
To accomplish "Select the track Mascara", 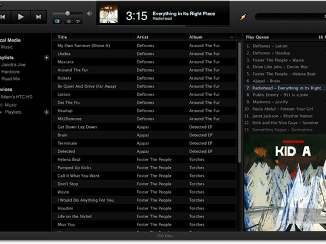I will 66,62.
